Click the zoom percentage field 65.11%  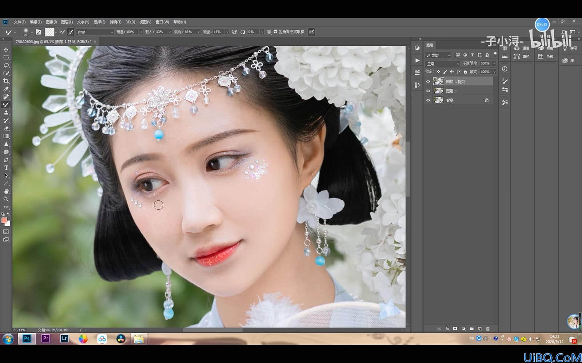pos(20,330)
